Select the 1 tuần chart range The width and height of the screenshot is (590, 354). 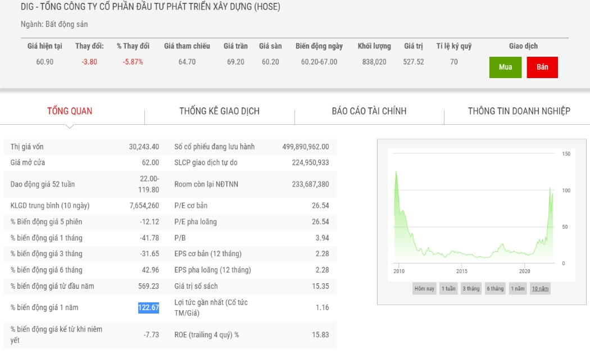click(x=448, y=289)
